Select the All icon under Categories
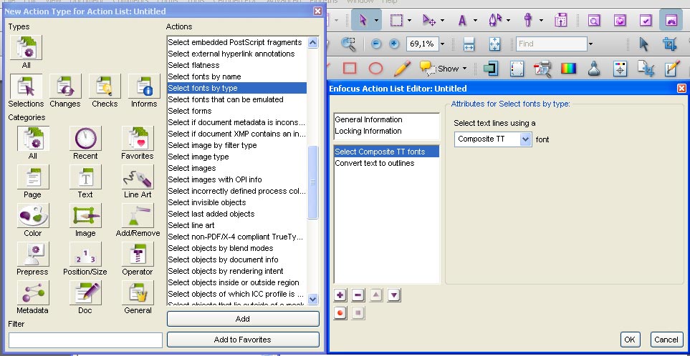 33,139
